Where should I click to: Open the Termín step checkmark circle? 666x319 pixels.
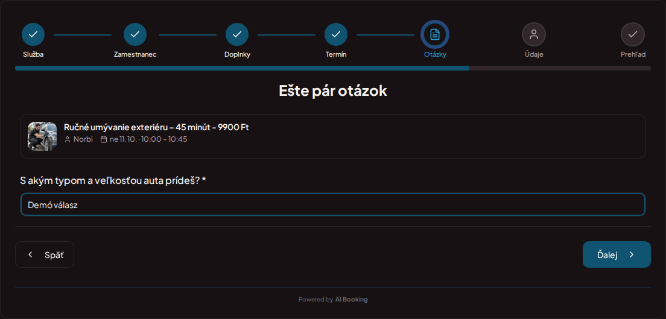click(336, 34)
